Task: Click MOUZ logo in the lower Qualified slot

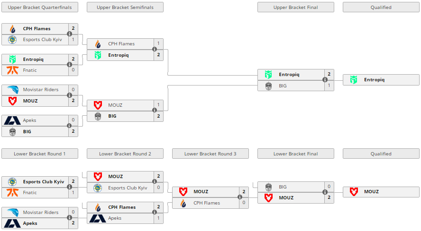Action: 354,192
